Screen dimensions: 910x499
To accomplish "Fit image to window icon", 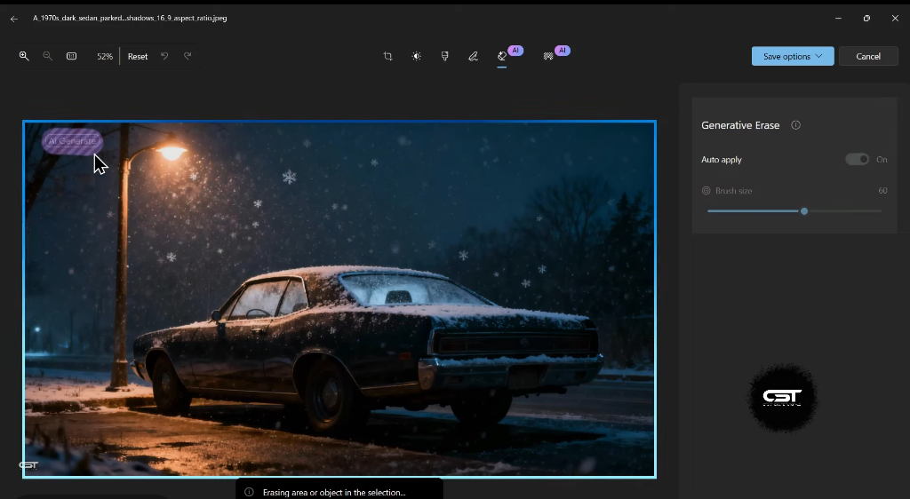I will (x=71, y=56).
